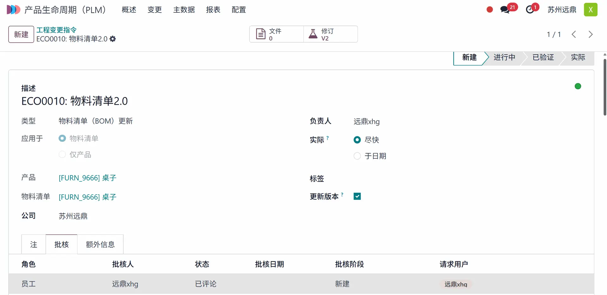This screenshot has height=295, width=607.
Task: Click the red recording status dot
Action: click(x=490, y=10)
